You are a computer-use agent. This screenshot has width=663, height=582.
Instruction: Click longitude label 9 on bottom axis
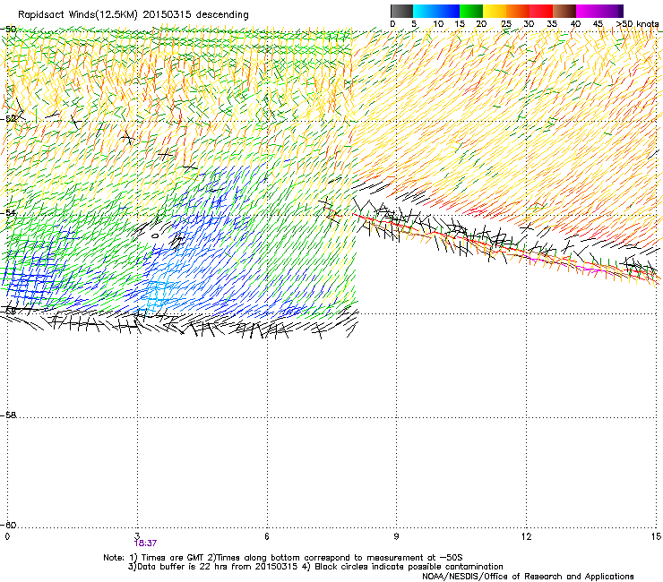pos(396,536)
